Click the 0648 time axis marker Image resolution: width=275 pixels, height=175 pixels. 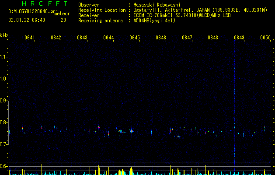[x=213, y=38]
